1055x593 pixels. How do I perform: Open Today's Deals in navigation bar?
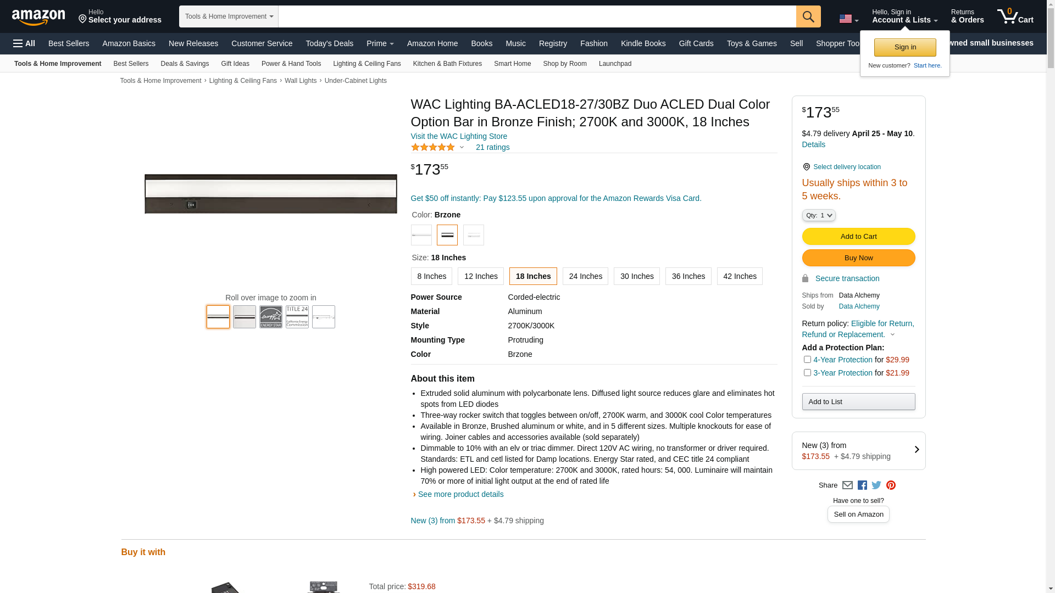coord(329,43)
